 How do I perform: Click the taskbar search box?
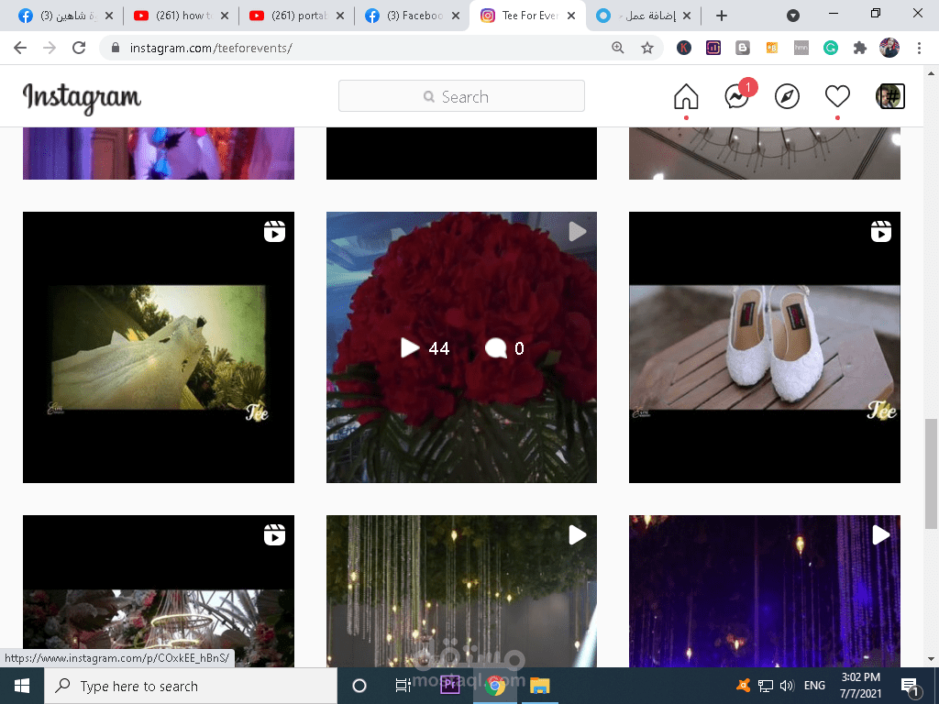(x=191, y=686)
